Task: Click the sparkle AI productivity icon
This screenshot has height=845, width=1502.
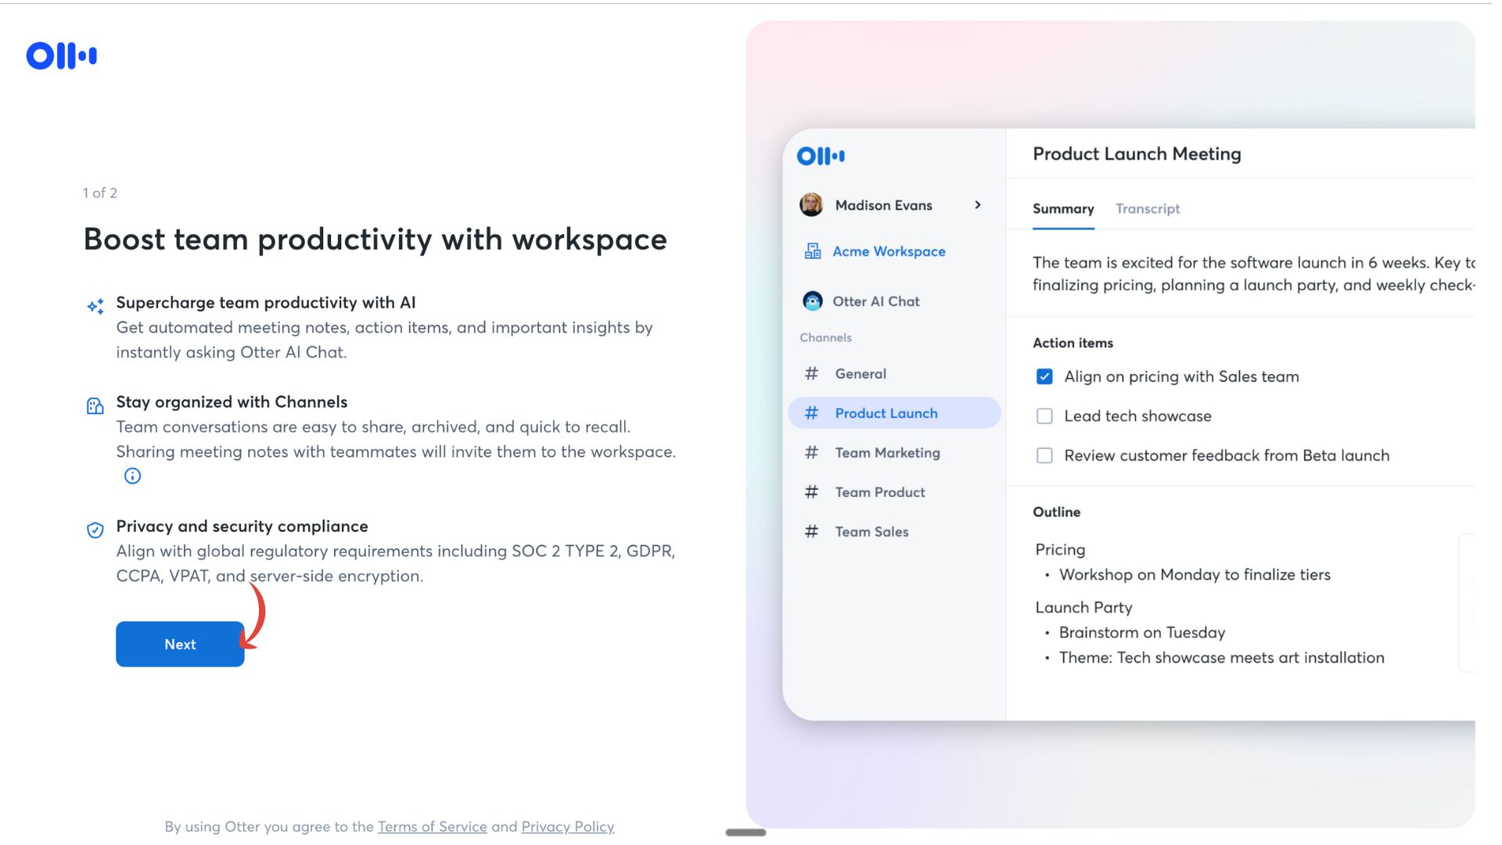Action: click(x=95, y=306)
